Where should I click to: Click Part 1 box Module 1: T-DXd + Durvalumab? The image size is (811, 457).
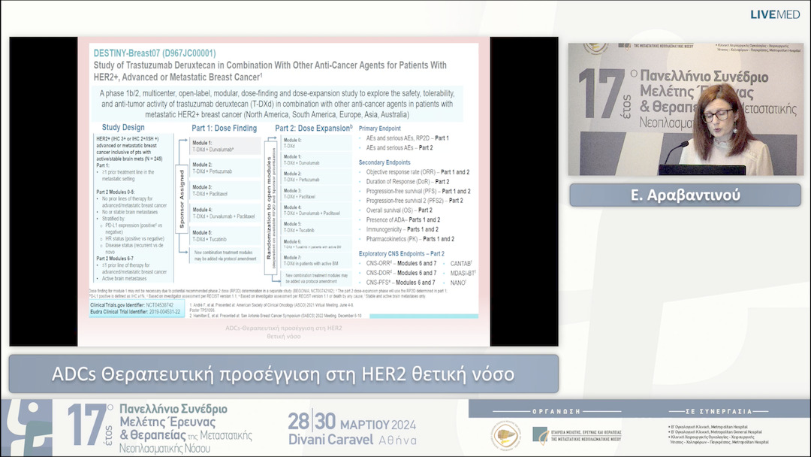pos(225,146)
